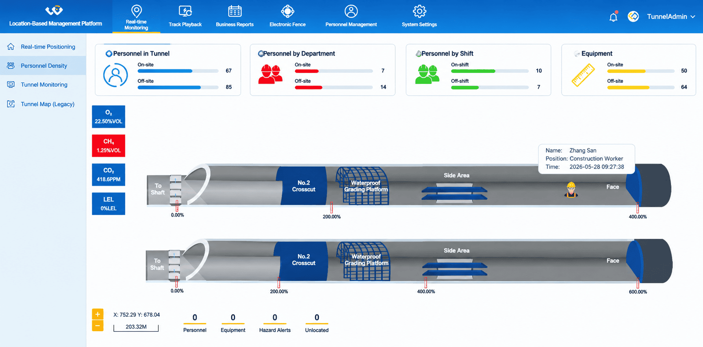The image size is (703, 347).
Task: Select Personnel Density in sidebar
Action: click(x=43, y=65)
